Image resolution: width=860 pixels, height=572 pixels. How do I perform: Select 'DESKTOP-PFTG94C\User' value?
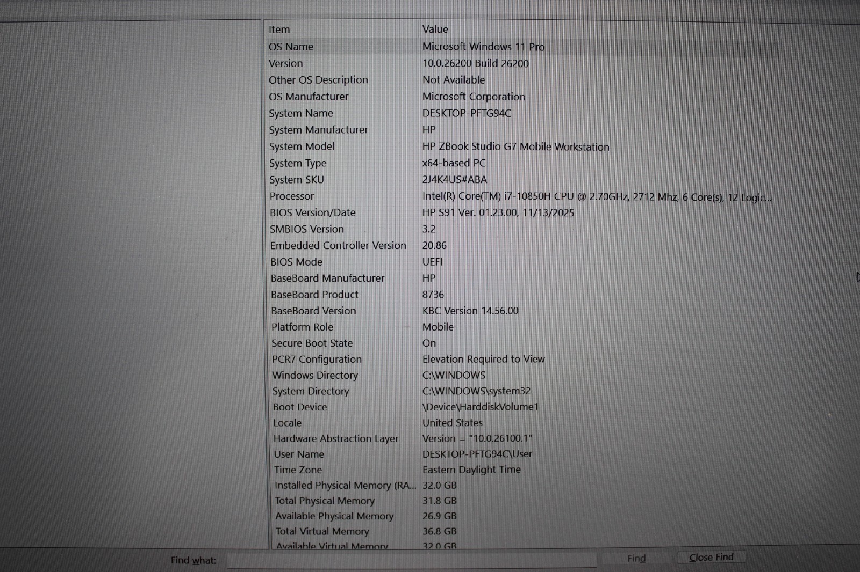click(x=477, y=454)
